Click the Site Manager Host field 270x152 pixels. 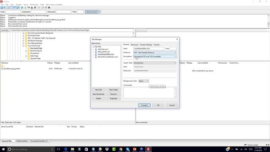pos(149,49)
